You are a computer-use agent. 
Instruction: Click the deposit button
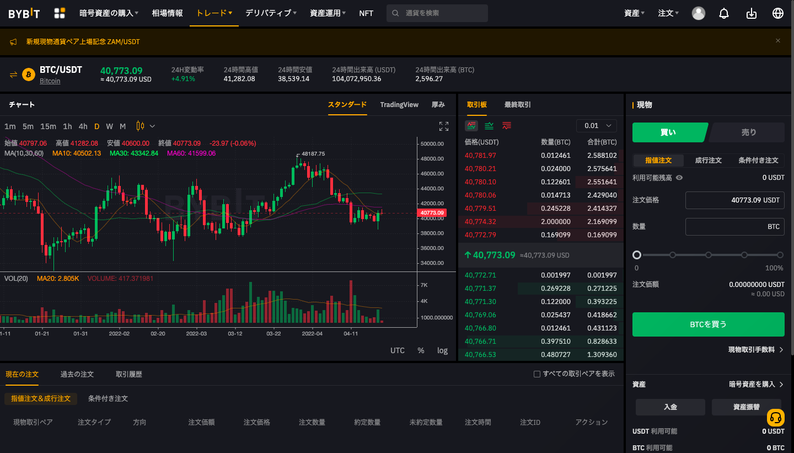pyautogui.click(x=670, y=407)
